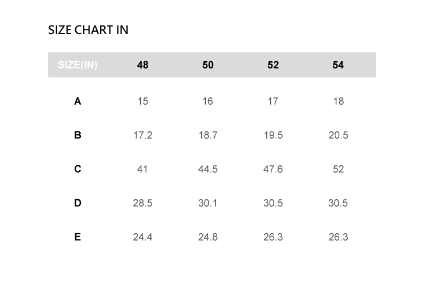
Task: Choose the size 54 column header
Action: pos(338,65)
